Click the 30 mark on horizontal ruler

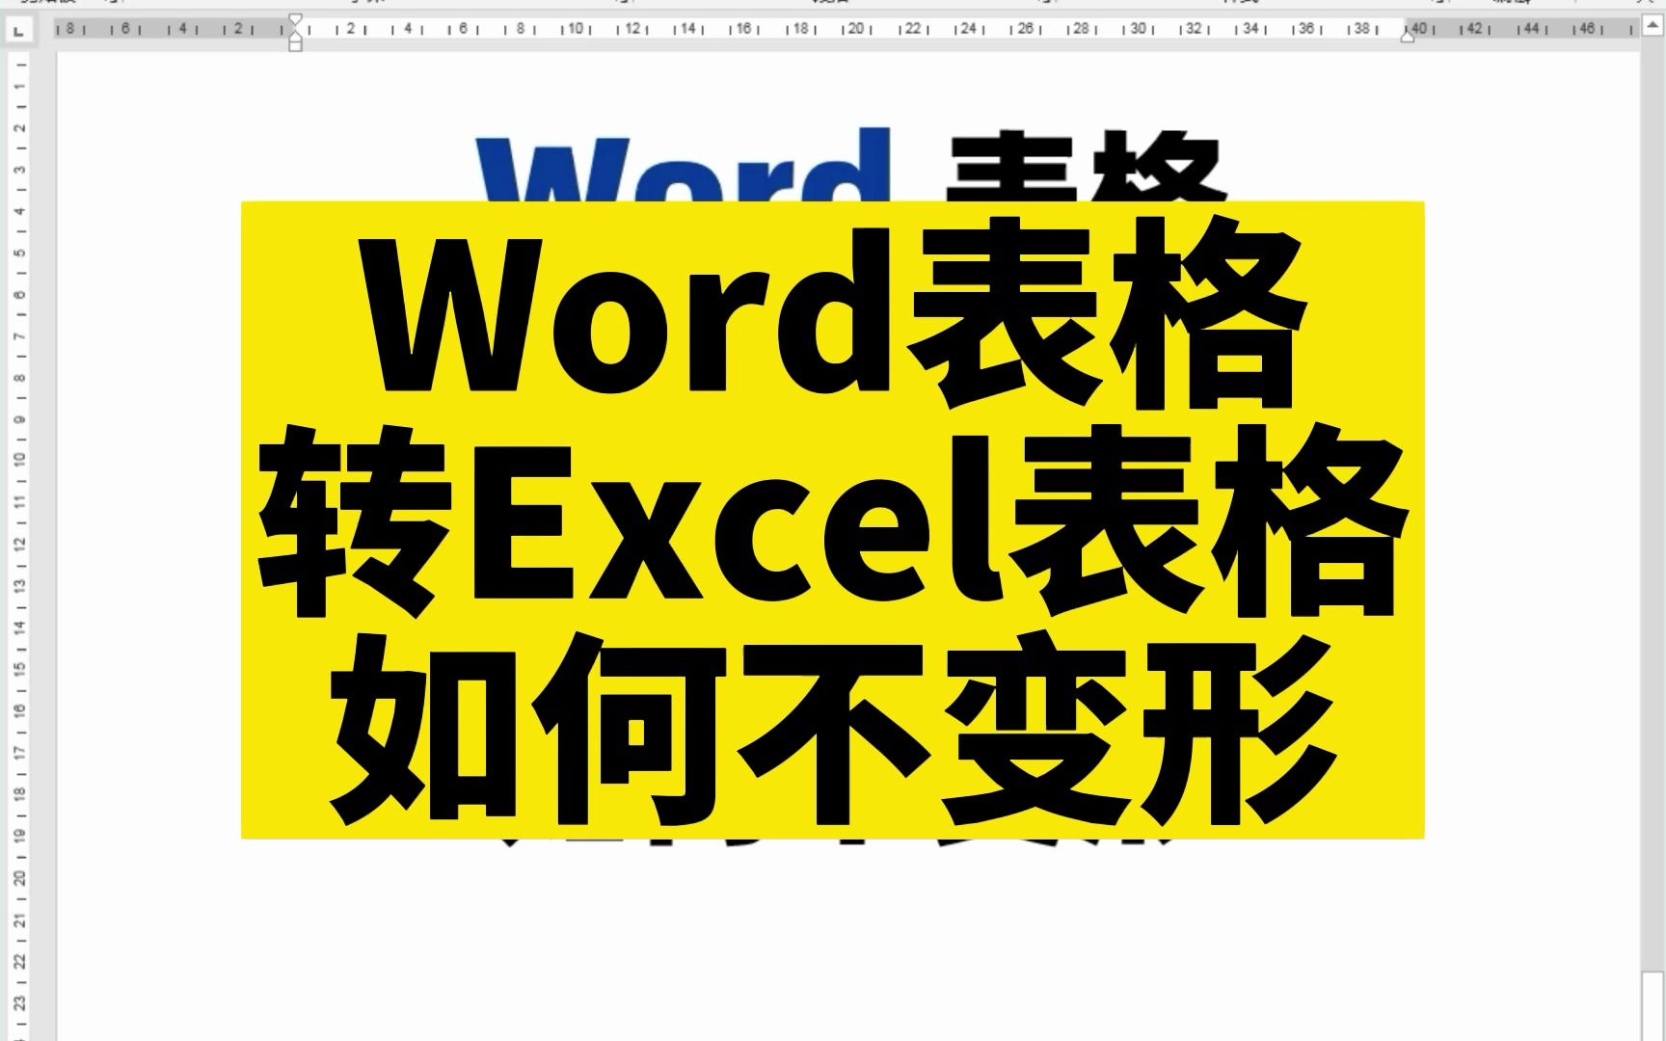[x=1138, y=29]
